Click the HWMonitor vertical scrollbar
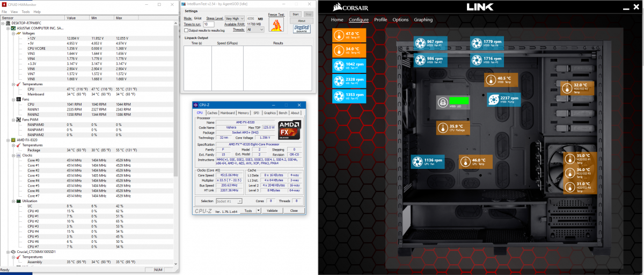Screen dimensions: 644x275 175,143
